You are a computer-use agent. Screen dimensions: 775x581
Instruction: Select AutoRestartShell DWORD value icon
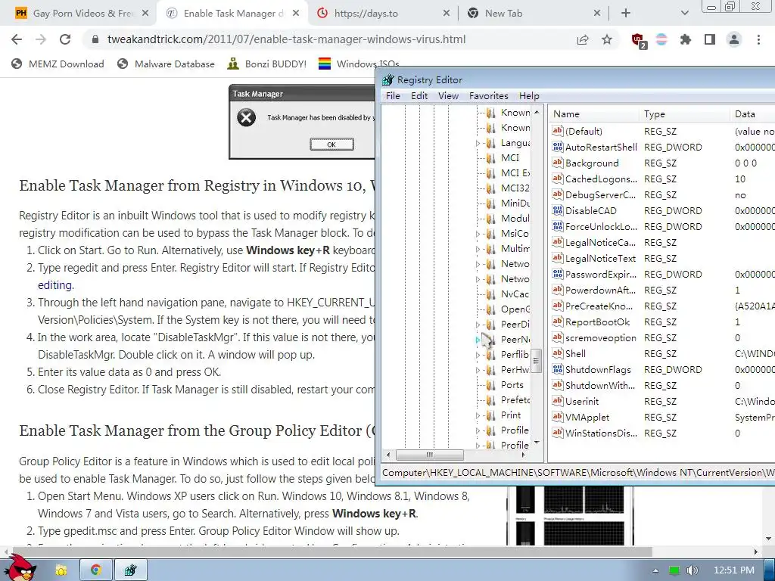(558, 147)
